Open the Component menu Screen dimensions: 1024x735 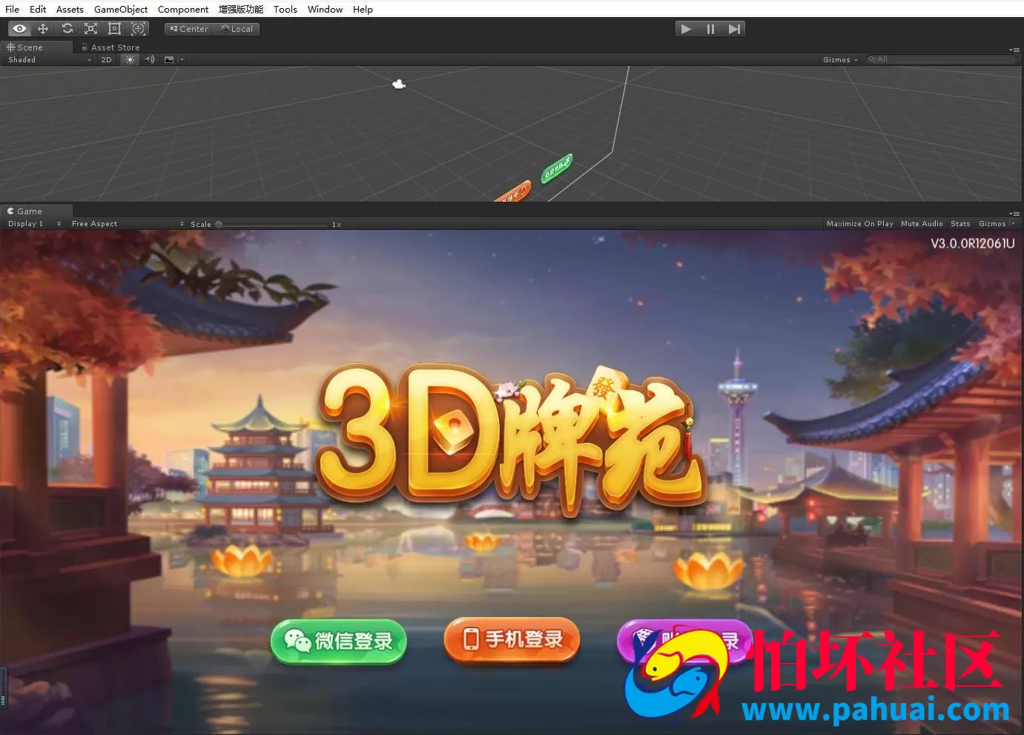pos(183,9)
